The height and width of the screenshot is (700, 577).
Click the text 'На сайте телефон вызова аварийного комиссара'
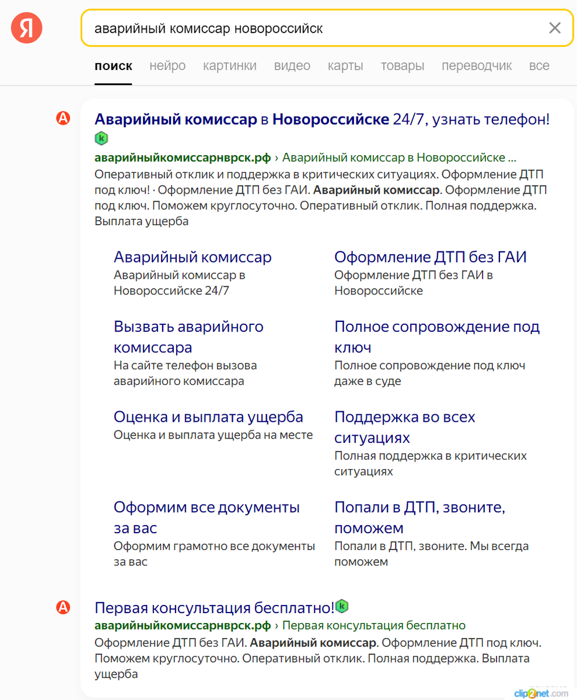[x=186, y=373]
